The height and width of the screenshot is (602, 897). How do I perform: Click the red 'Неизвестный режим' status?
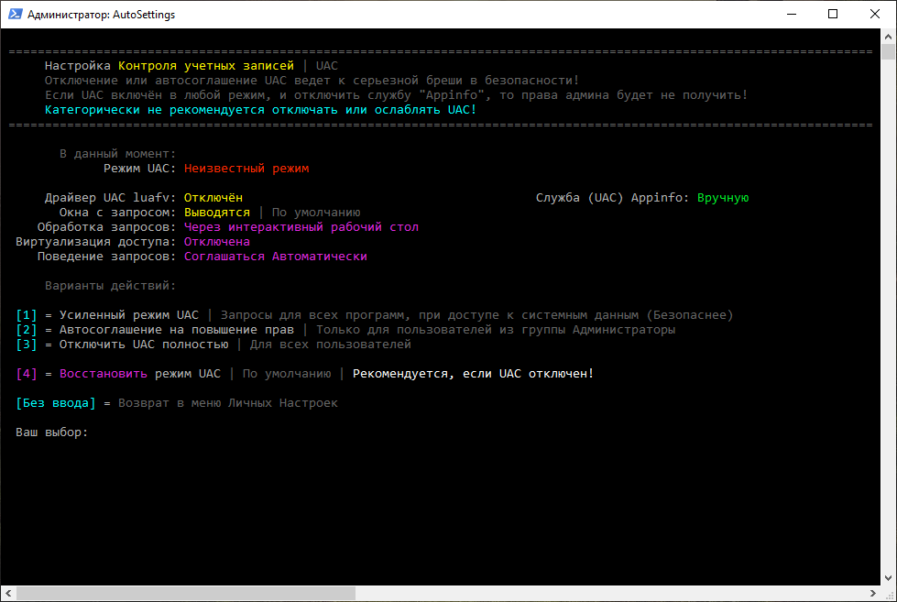[246, 169]
